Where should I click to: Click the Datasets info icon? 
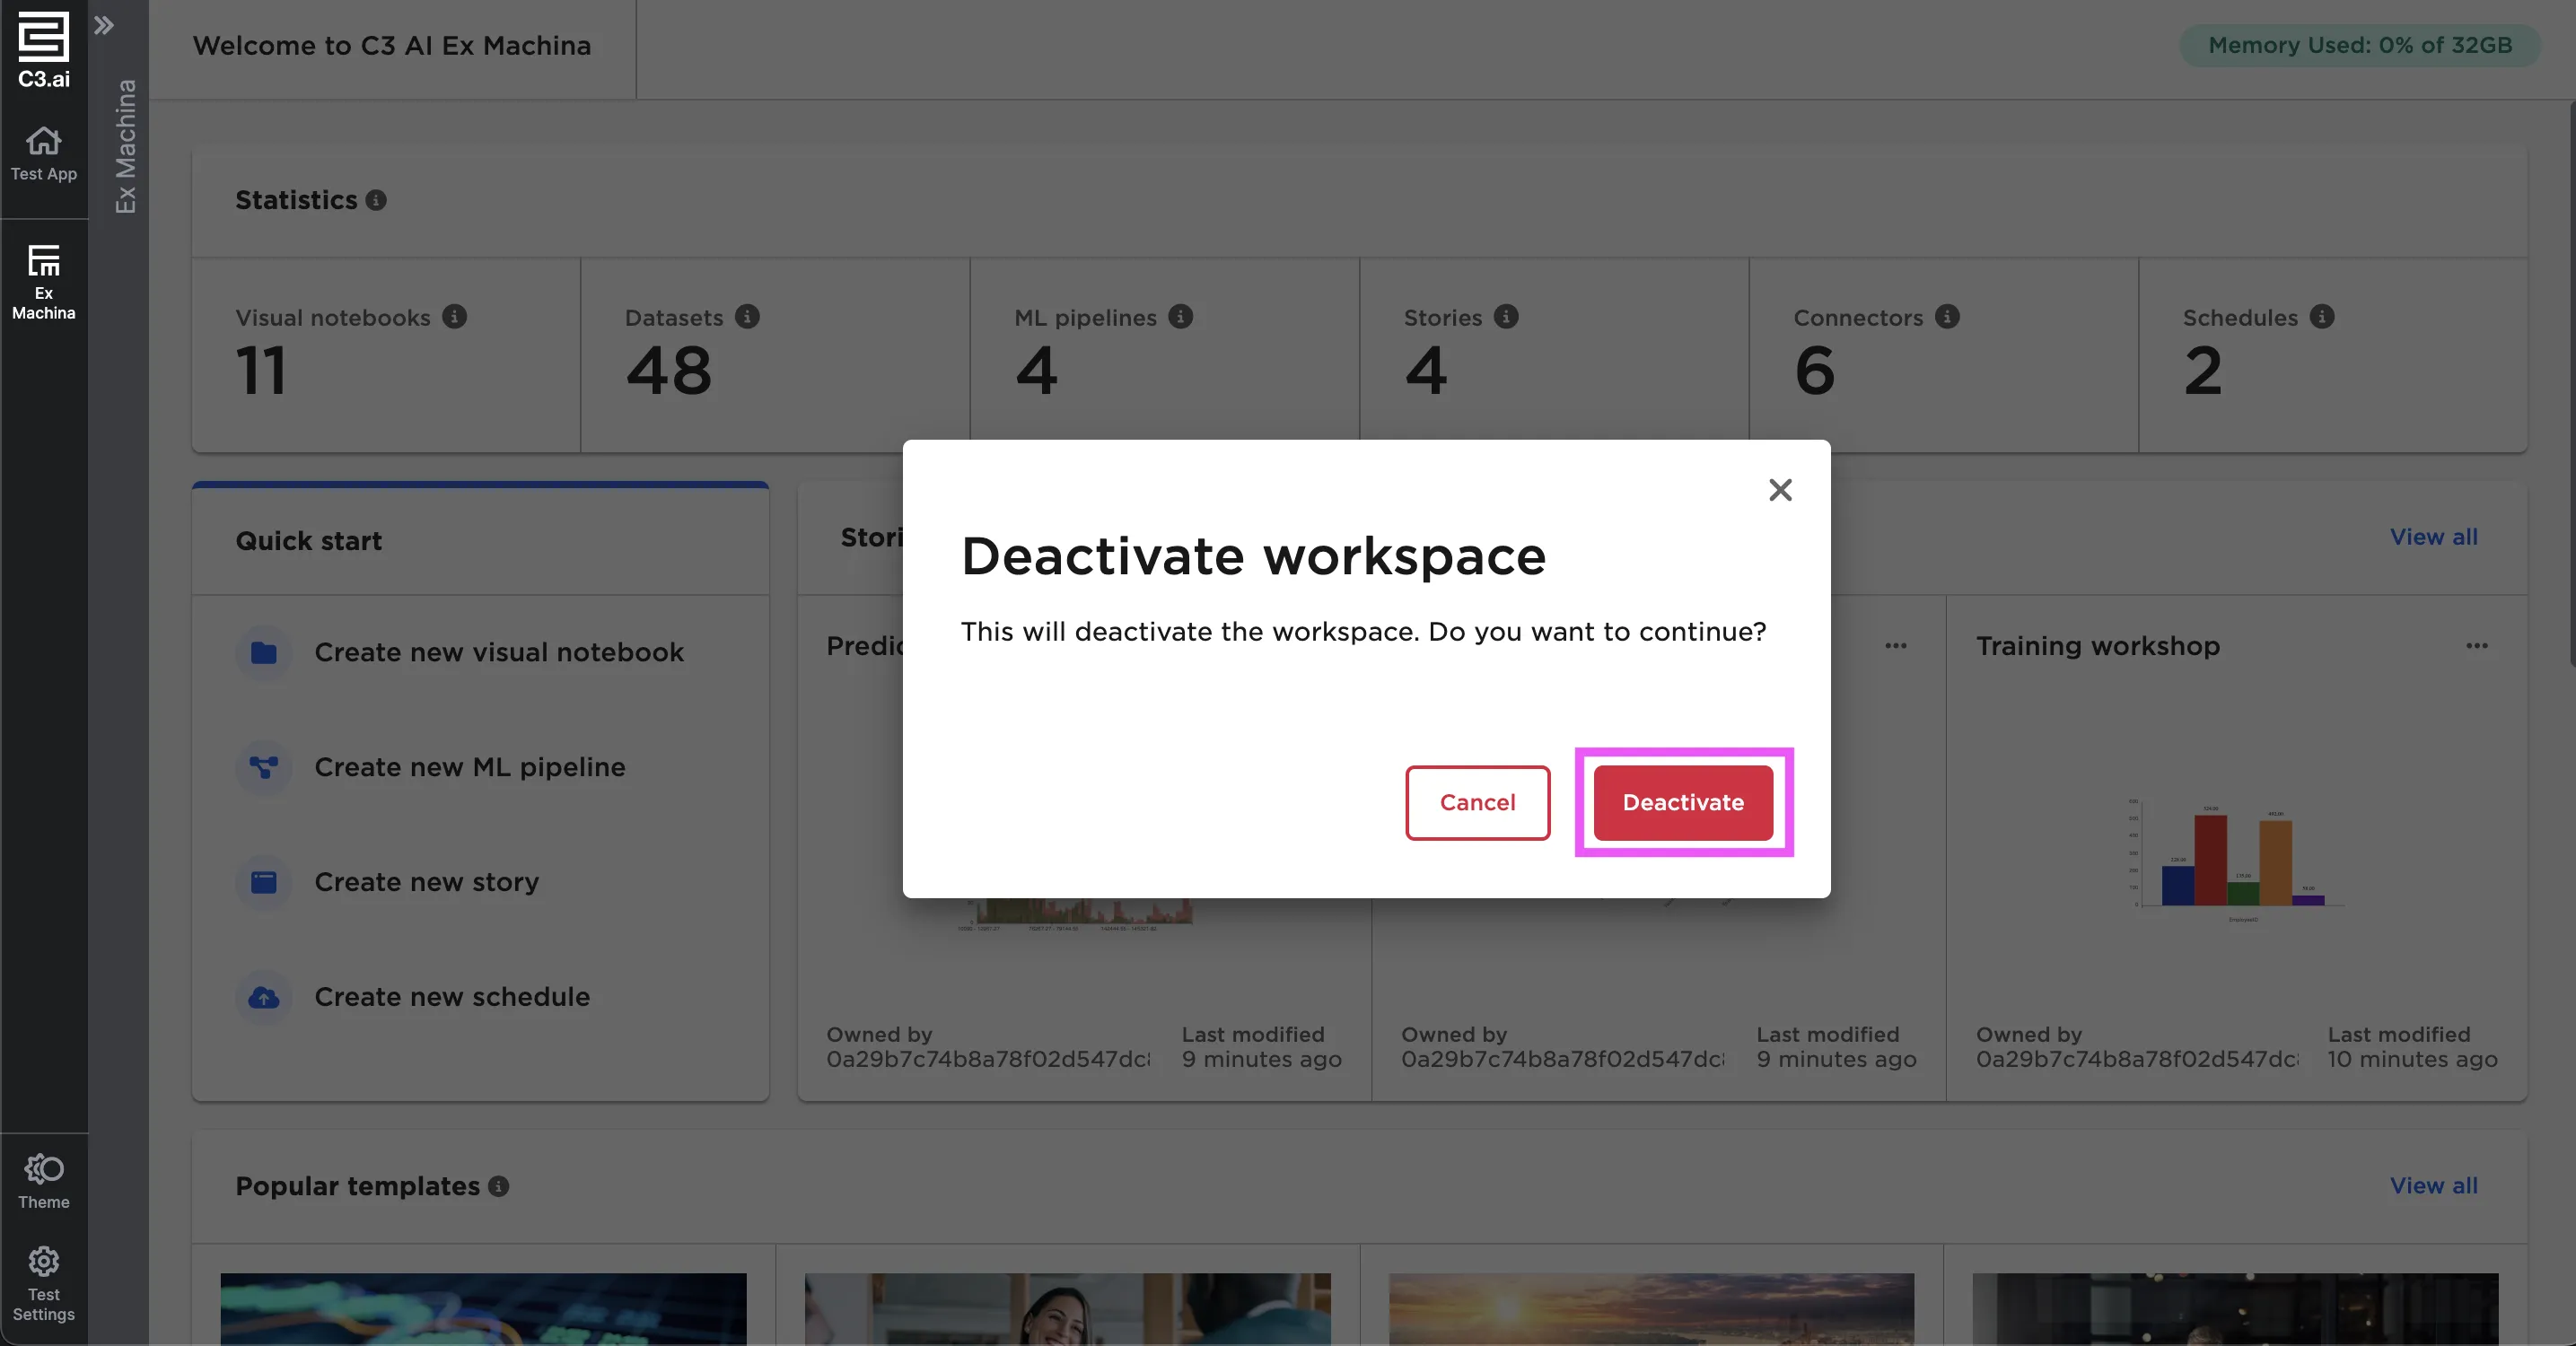coord(746,317)
